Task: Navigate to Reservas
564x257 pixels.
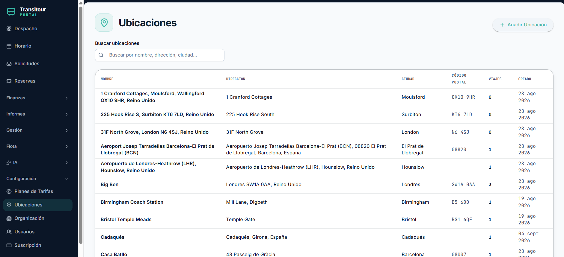Action: coord(37,81)
